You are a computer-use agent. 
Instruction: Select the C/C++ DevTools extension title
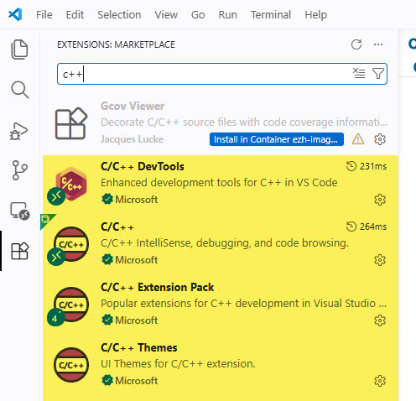(143, 166)
